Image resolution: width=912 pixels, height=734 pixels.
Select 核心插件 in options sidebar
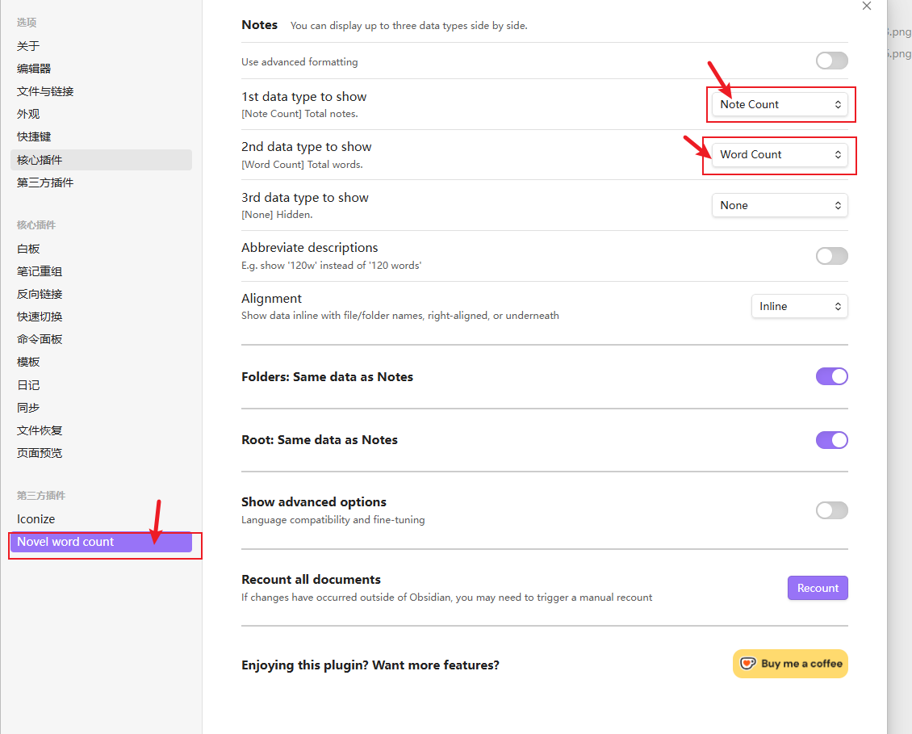click(x=40, y=160)
